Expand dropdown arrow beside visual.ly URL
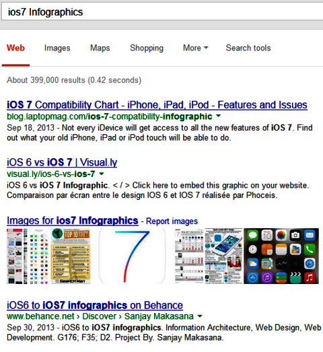Image resolution: width=323 pixels, height=352 pixels. (x=102, y=174)
